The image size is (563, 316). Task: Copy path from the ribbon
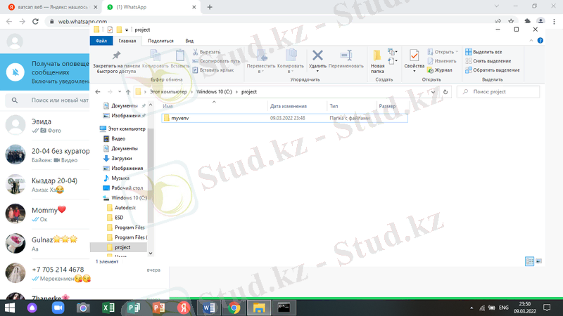point(216,61)
